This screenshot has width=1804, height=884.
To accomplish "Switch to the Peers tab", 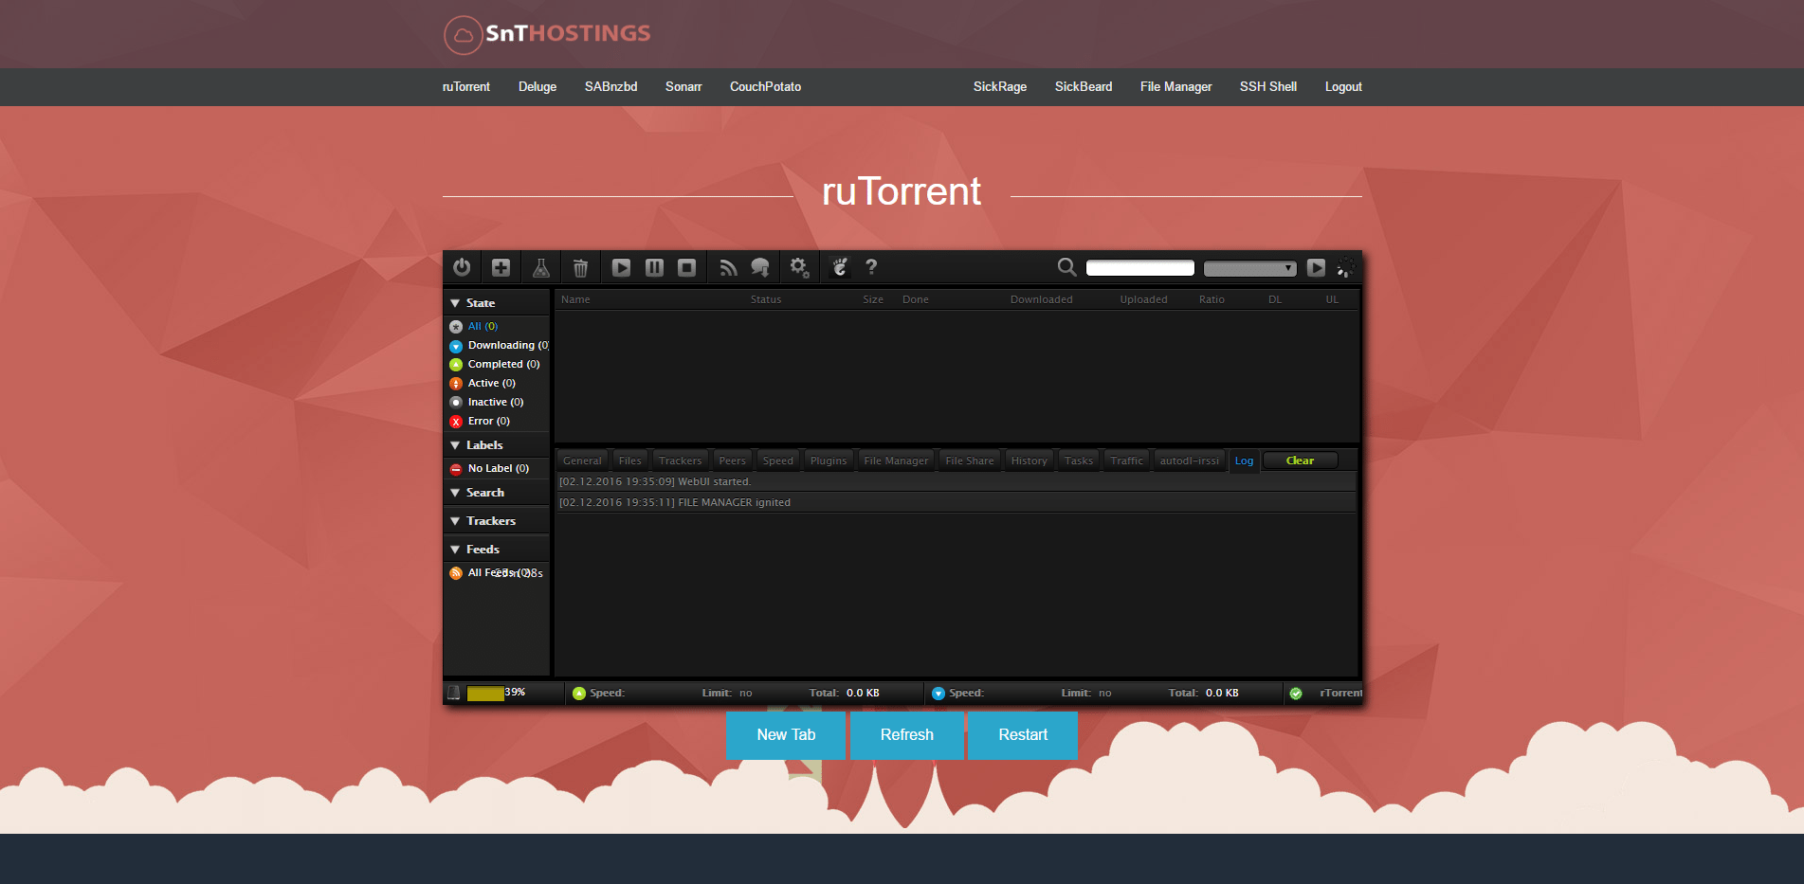I will [733, 460].
